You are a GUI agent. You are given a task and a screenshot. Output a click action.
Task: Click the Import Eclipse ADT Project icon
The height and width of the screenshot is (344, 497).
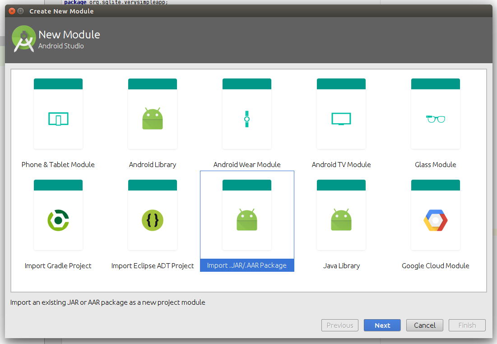click(x=152, y=220)
